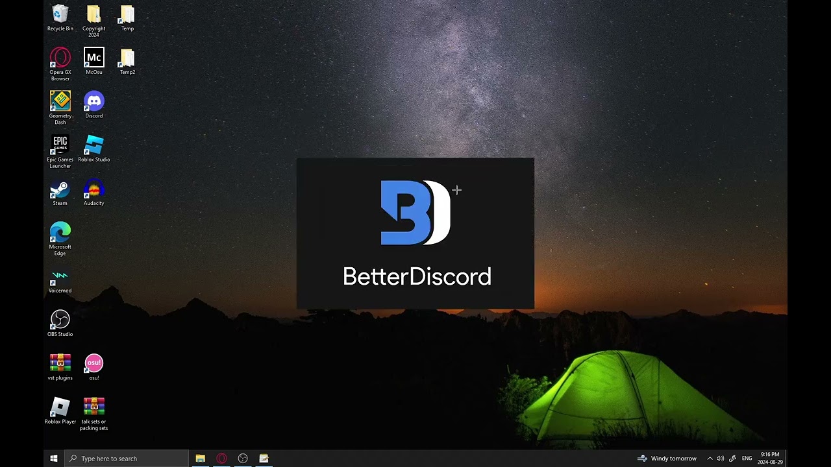Switch the ENG input language

[x=747, y=459]
